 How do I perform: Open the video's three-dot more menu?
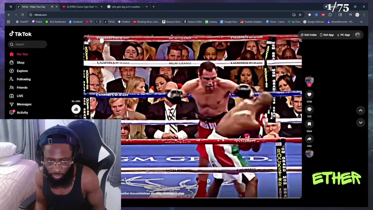click(295, 41)
